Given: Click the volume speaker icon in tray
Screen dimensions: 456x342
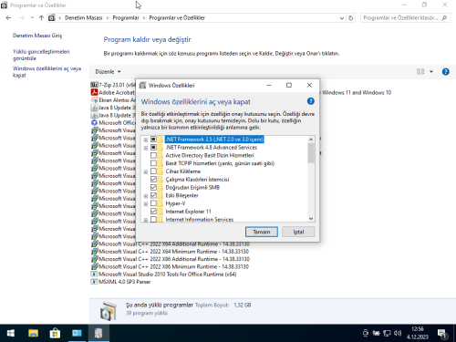Looking at the screenshot, I should [x=398, y=334].
